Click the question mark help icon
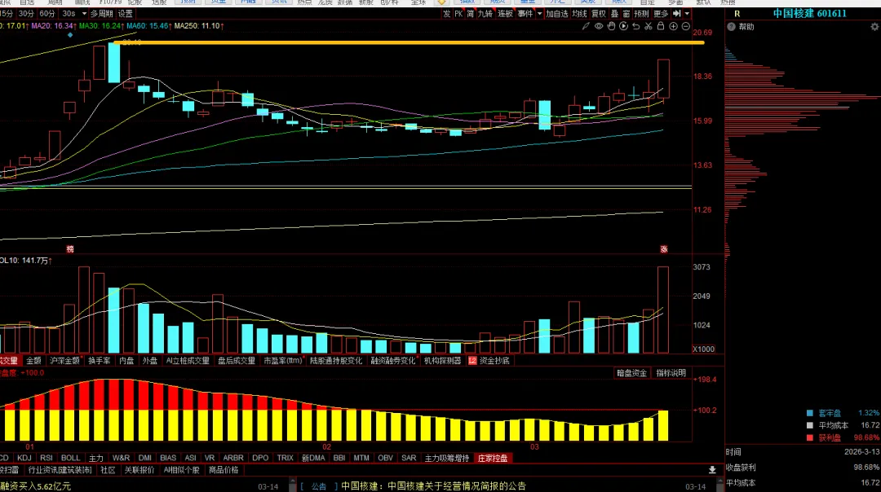The image size is (881, 492). pyautogui.click(x=731, y=26)
